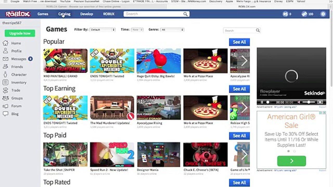Viewport: 333px width, 187px height.
Task: Click the ROBLOX logo
Action: coord(18,14)
